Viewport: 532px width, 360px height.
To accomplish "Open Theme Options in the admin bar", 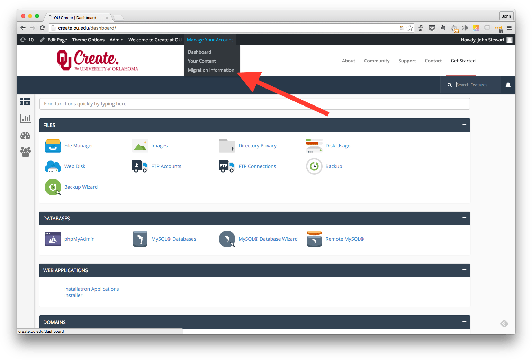I will click(88, 40).
